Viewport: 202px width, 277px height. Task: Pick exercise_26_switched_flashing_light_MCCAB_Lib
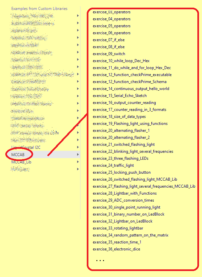coord(135,179)
